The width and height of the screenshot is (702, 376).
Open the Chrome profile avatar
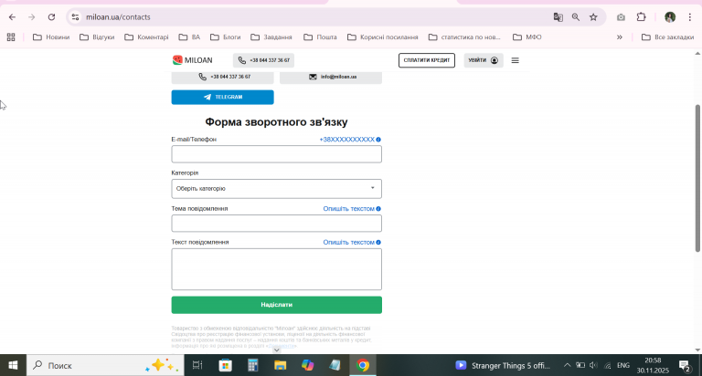670,17
